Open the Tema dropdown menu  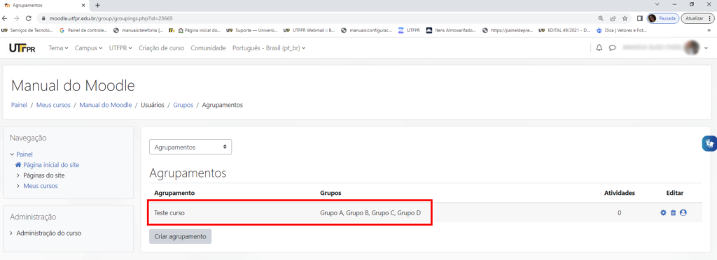pos(59,48)
